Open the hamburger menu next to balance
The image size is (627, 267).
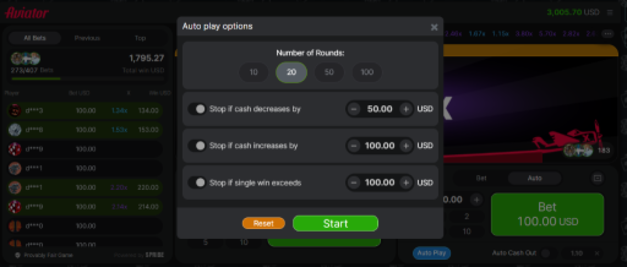(x=610, y=12)
